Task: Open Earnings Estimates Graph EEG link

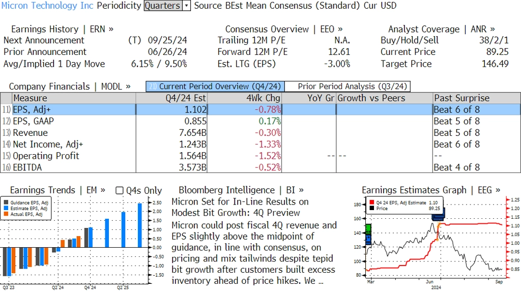Action: 431,190
